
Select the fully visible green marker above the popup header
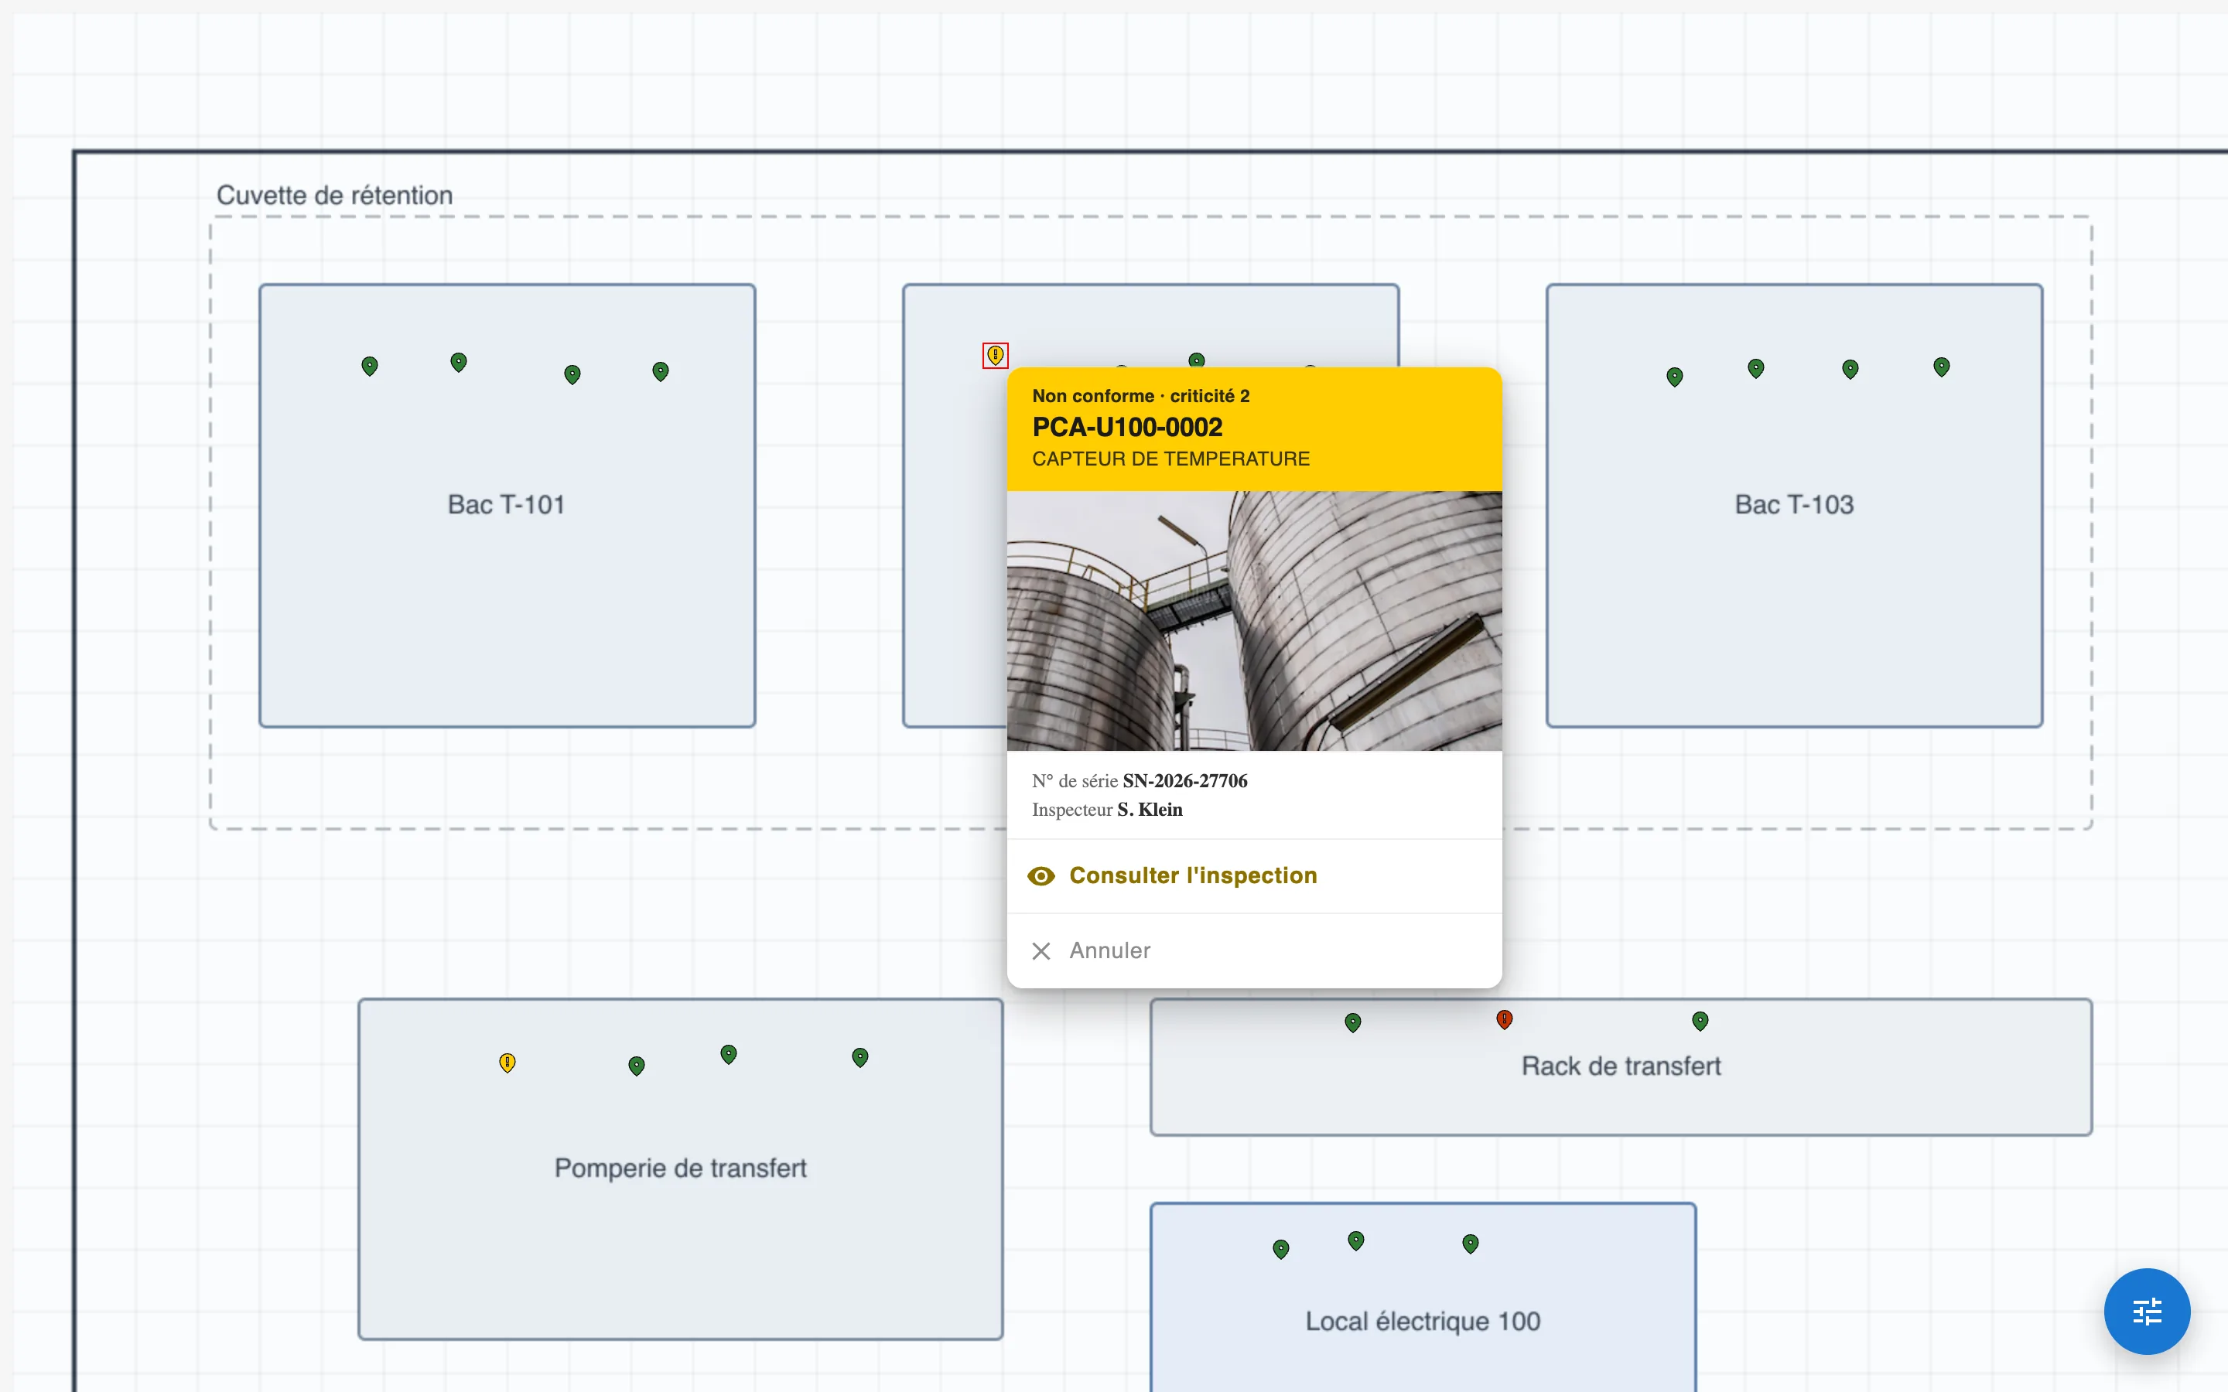(x=1196, y=360)
